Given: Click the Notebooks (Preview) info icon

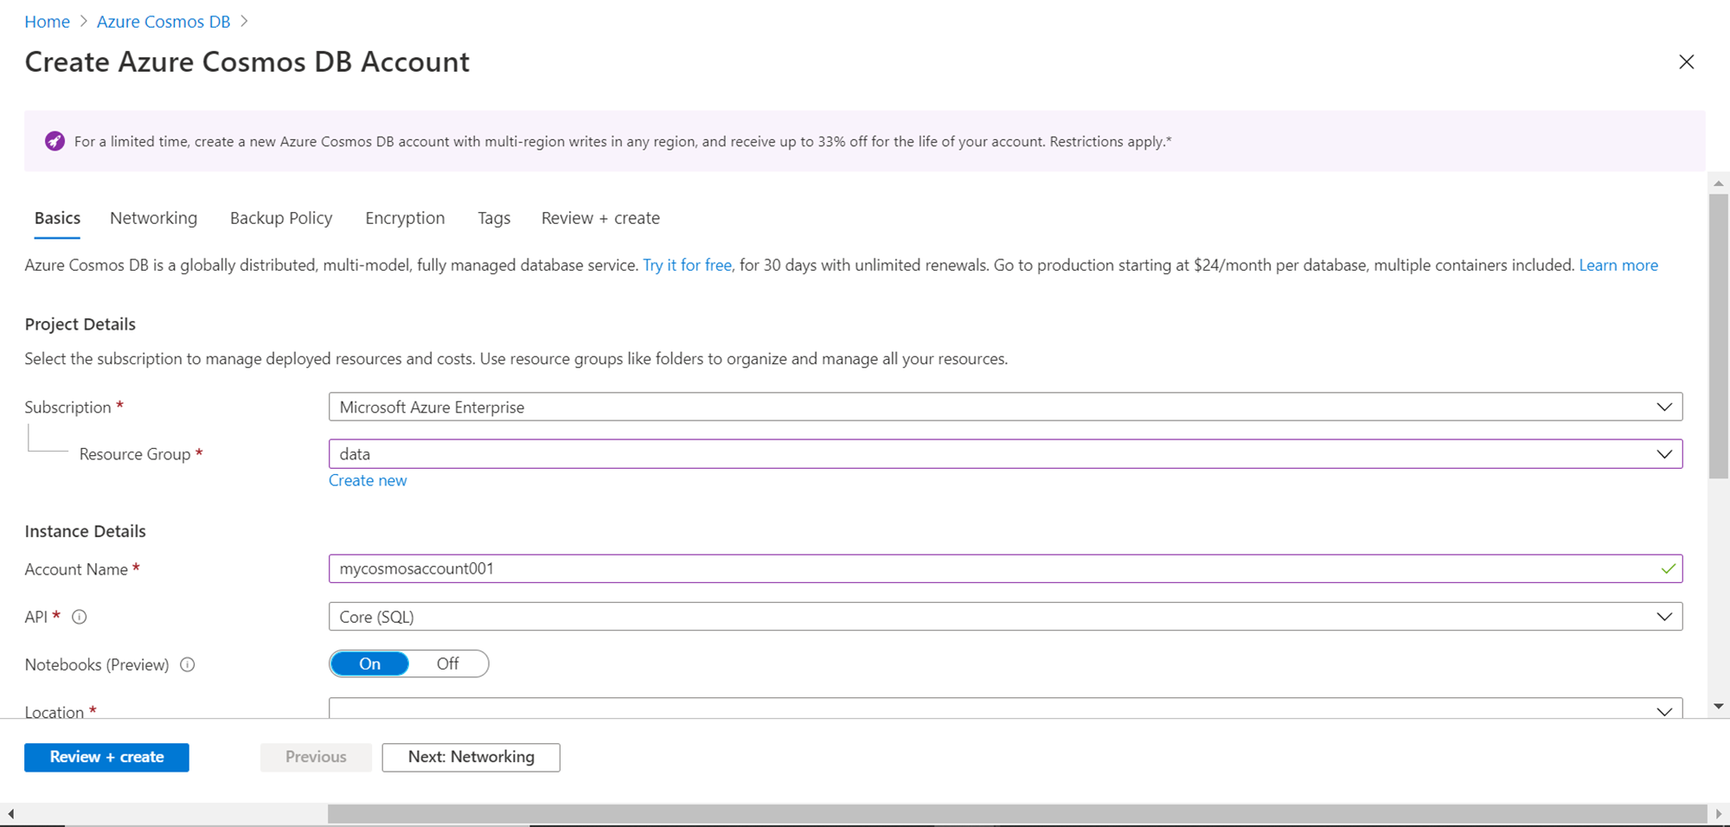Looking at the screenshot, I should (188, 664).
